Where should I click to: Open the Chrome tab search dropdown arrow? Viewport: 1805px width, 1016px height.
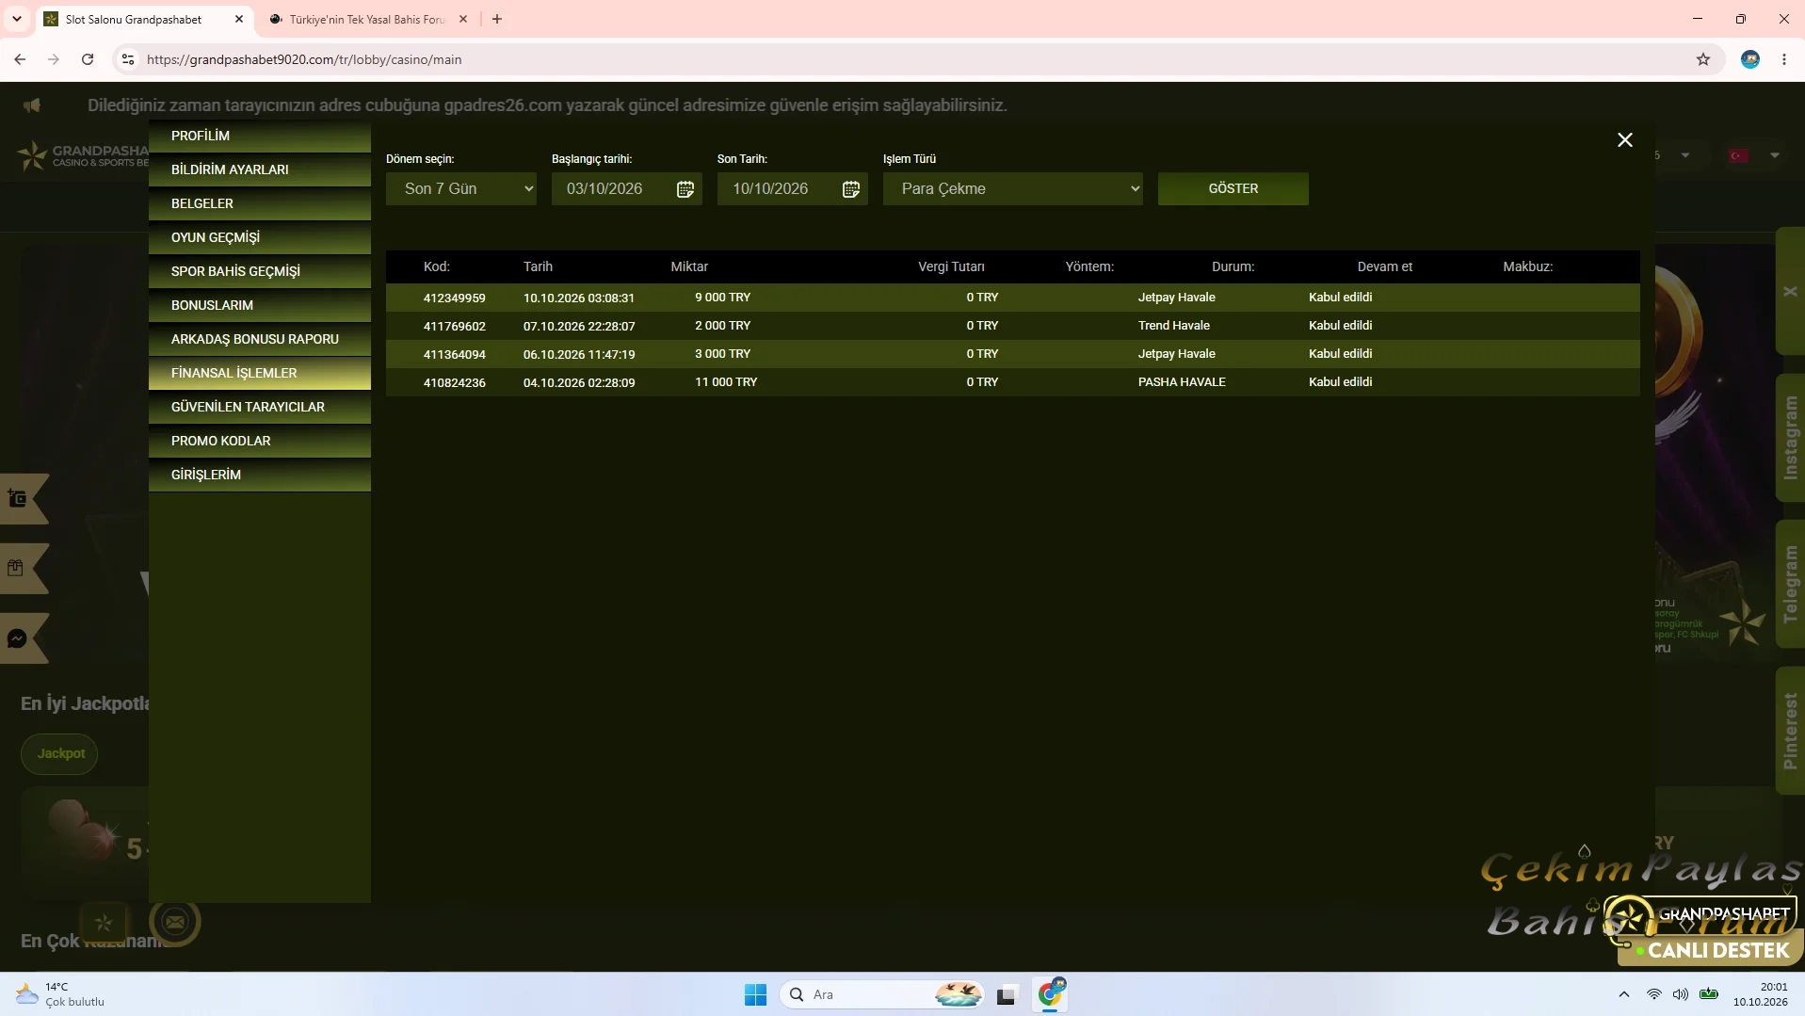pos(17,19)
